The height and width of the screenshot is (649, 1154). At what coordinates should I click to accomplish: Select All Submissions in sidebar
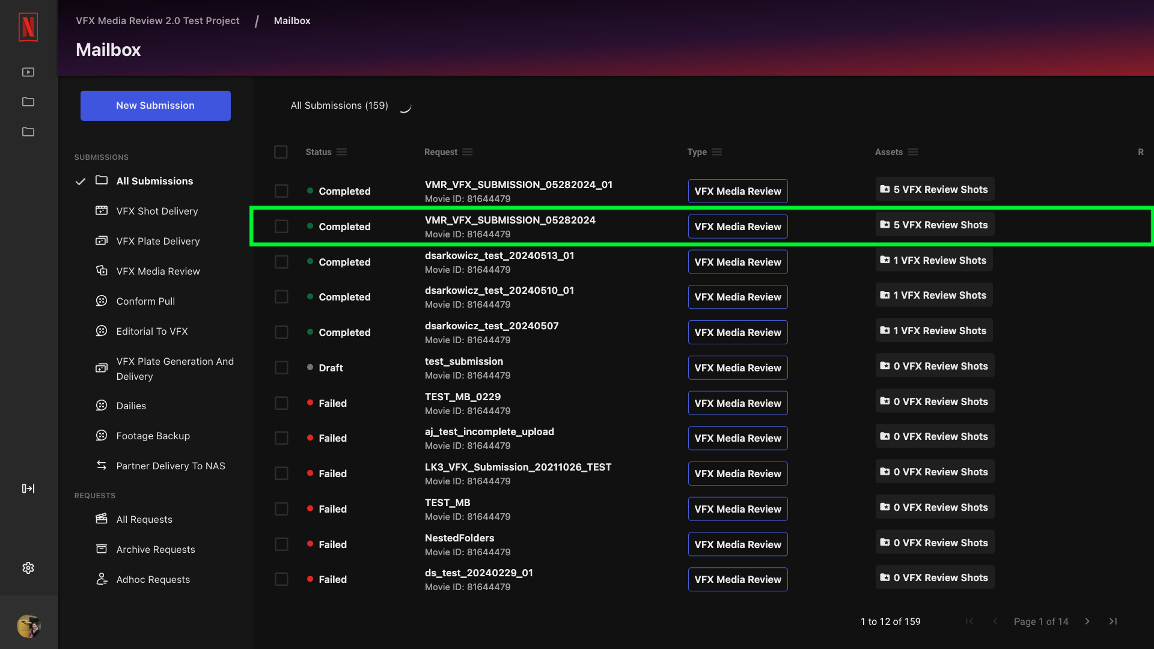pos(156,181)
